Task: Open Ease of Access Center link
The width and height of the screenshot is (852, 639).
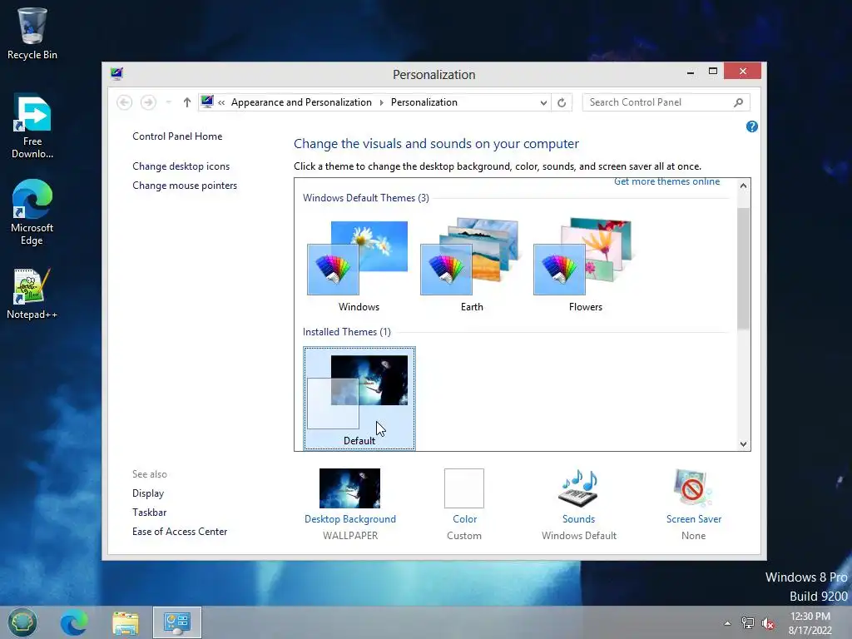Action: pyautogui.click(x=180, y=532)
